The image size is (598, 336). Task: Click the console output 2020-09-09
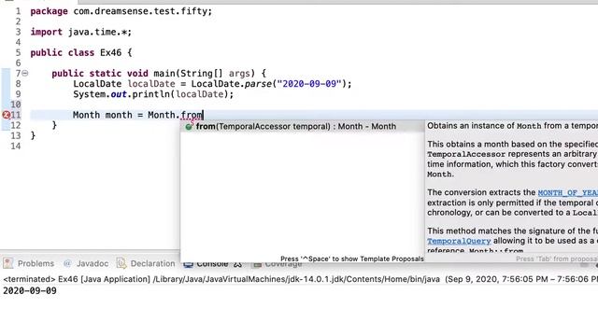click(x=30, y=290)
